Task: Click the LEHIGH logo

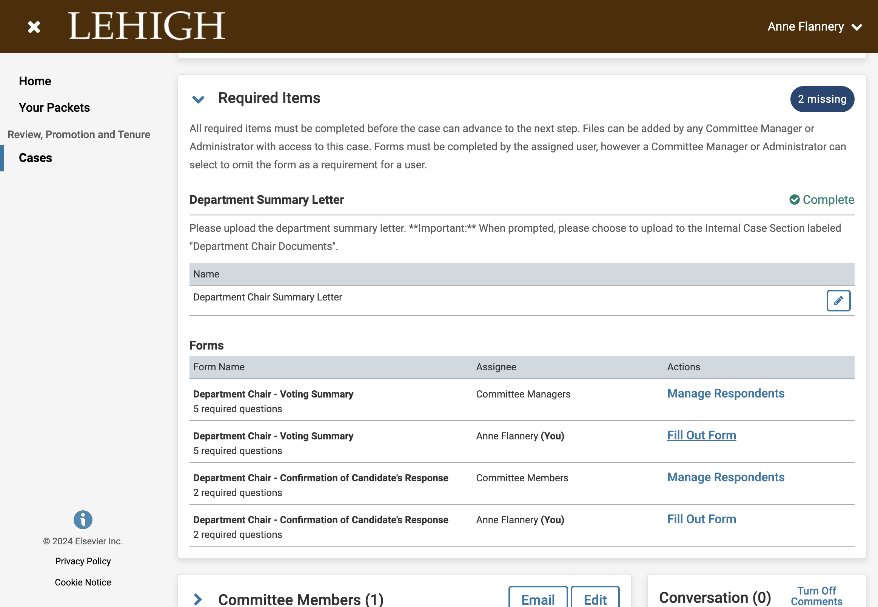Action: pos(147,26)
